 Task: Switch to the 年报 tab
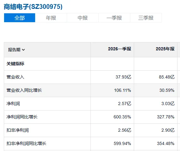pyautogui.click(x=51, y=18)
